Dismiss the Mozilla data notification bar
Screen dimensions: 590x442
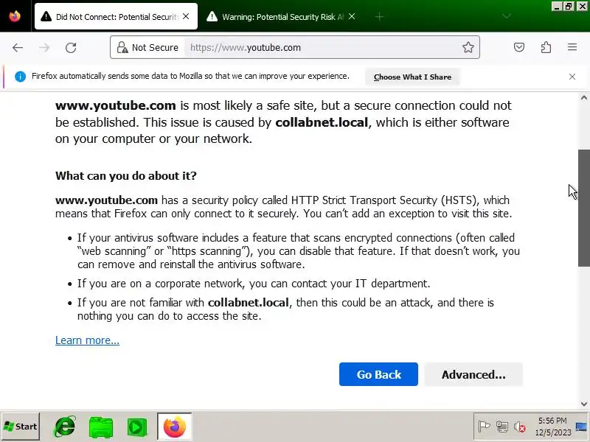pos(572,77)
